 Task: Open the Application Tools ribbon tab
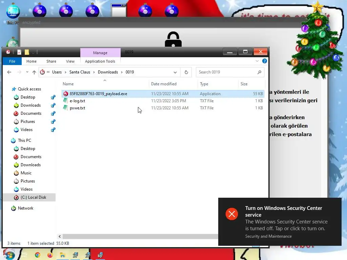(100, 61)
